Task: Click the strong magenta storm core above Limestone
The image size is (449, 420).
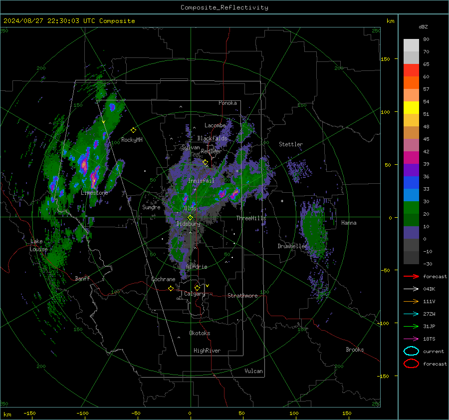Action: [94, 177]
